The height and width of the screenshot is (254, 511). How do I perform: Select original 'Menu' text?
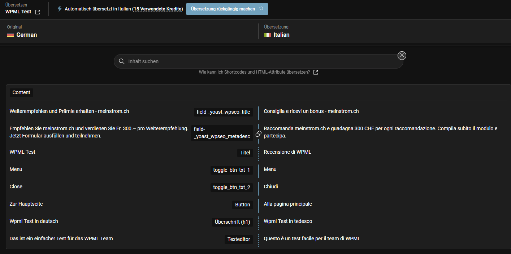click(x=16, y=169)
